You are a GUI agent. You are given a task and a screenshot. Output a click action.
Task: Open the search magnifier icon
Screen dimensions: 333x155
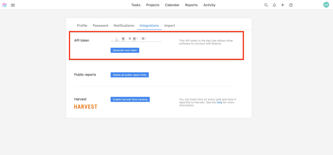click(x=266, y=5)
